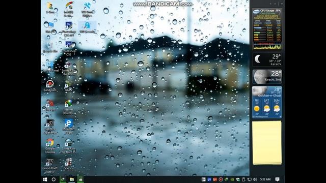Click the NVIDIA tray icon
This screenshot has height=183, width=326.
pos(232,179)
